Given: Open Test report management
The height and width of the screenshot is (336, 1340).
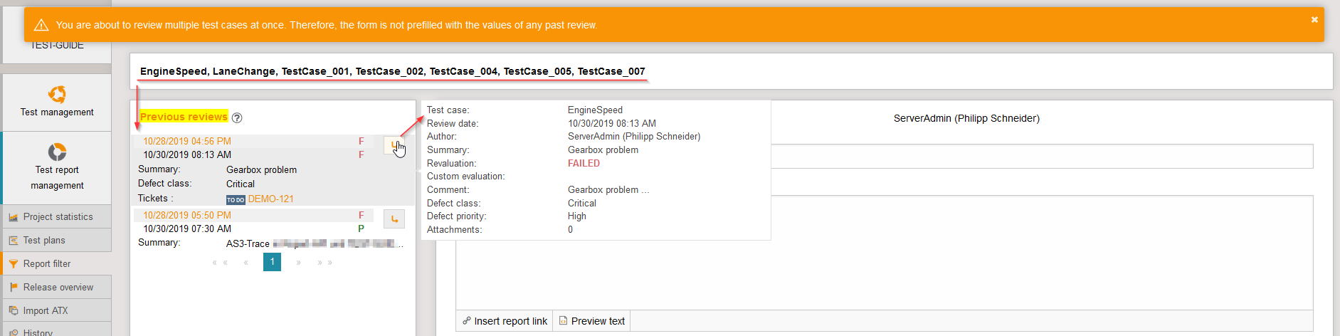Looking at the screenshot, I should pyautogui.click(x=57, y=167).
